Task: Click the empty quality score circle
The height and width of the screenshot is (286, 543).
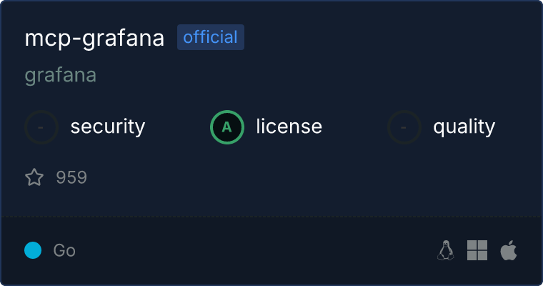Action: (x=404, y=127)
